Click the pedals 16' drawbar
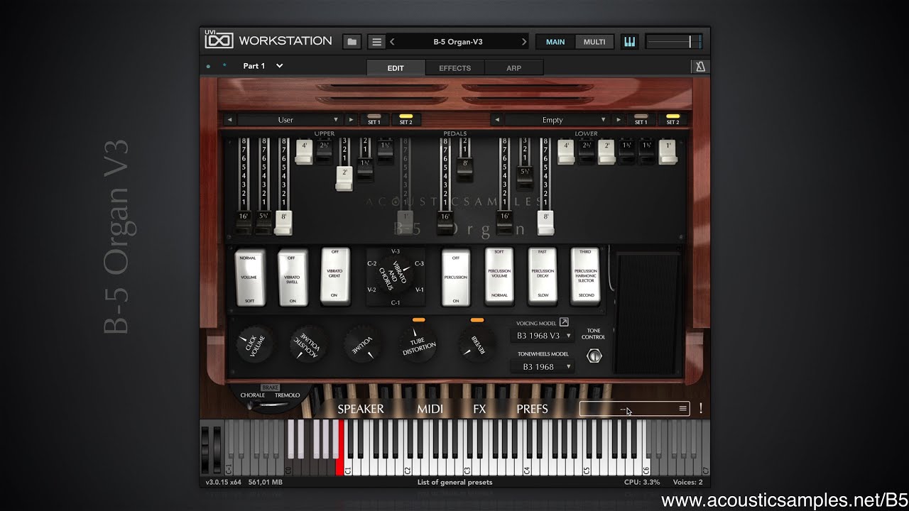The image size is (909, 511). (x=446, y=221)
